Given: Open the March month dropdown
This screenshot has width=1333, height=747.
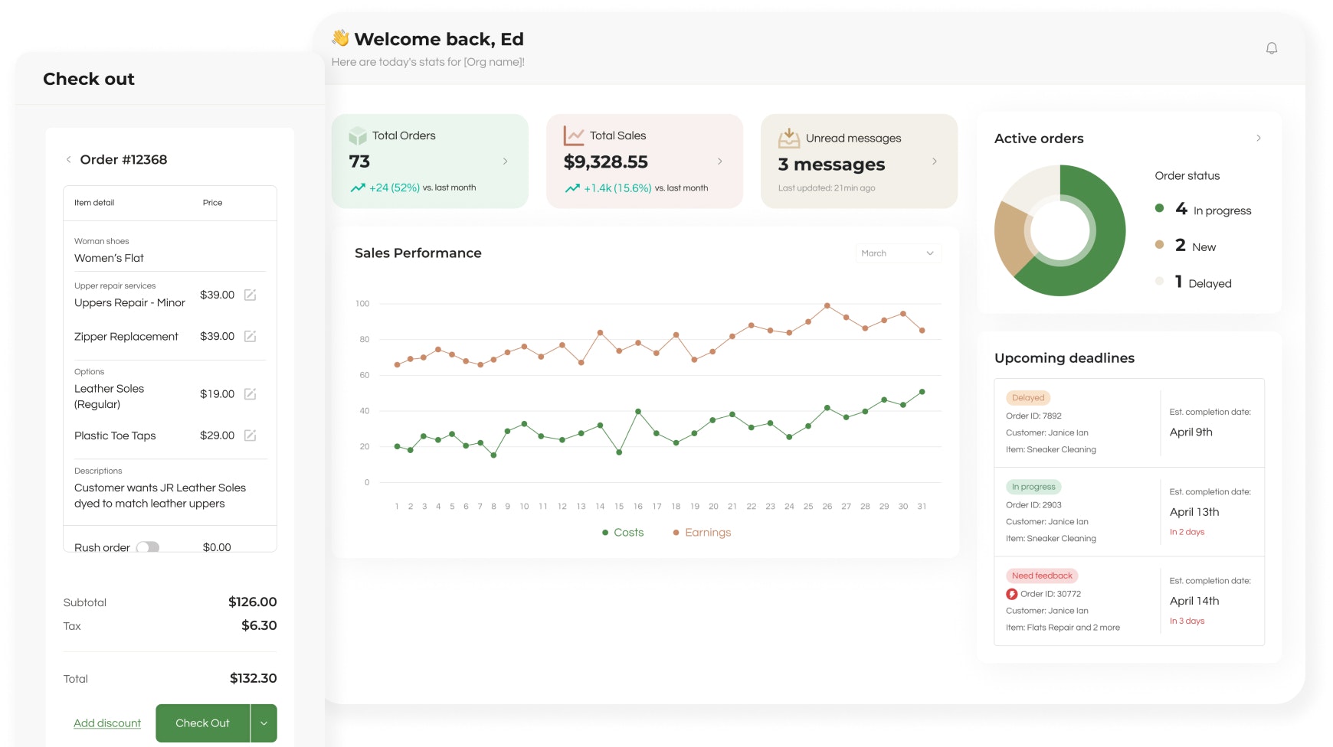Looking at the screenshot, I should click(898, 253).
